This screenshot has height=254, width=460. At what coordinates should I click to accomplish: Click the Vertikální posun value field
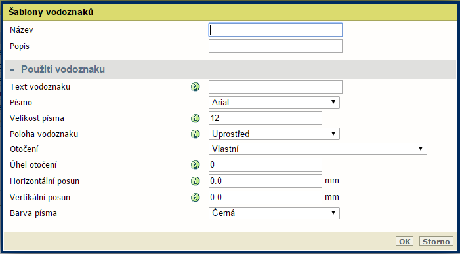pyautogui.click(x=265, y=198)
